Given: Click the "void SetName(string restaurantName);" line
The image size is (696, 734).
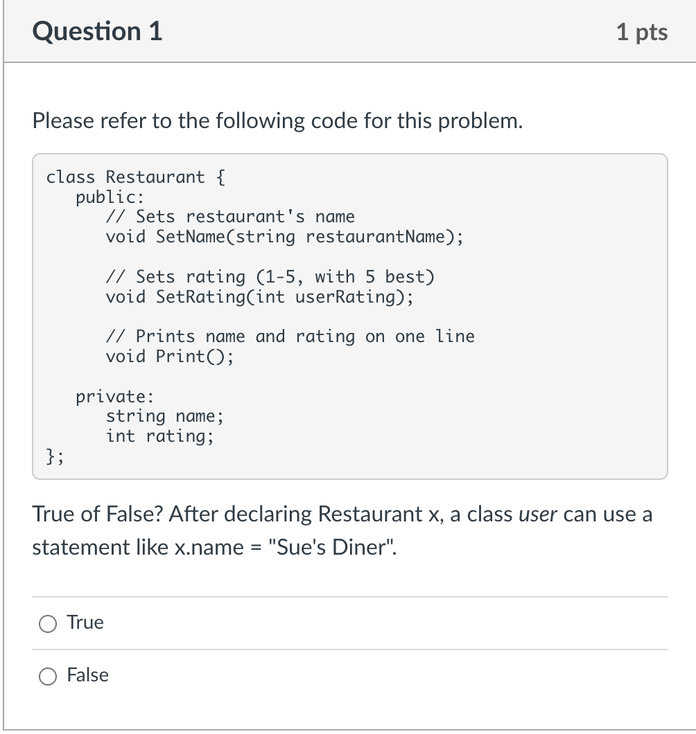Looking at the screenshot, I should (x=284, y=237).
